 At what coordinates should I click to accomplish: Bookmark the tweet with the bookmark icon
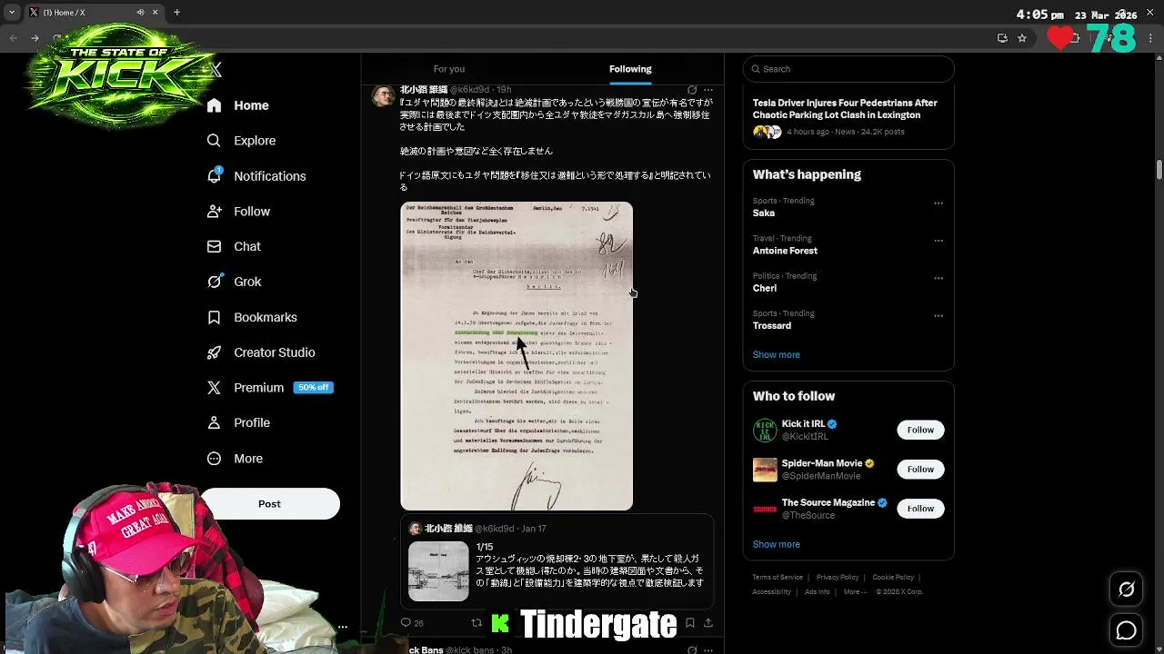pyautogui.click(x=689, y=623)
